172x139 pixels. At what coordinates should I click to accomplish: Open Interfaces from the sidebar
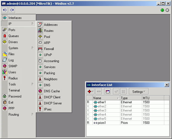click(18, 18)
